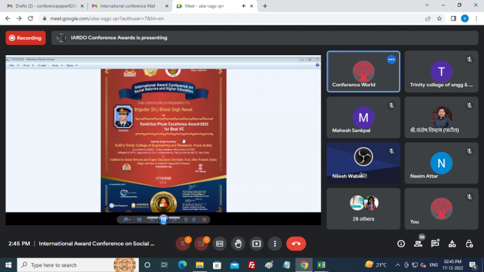Image resolution: width=484 pixels, height=272 pixels.
Task: Click the Present now button
Action: pos(257,244)
